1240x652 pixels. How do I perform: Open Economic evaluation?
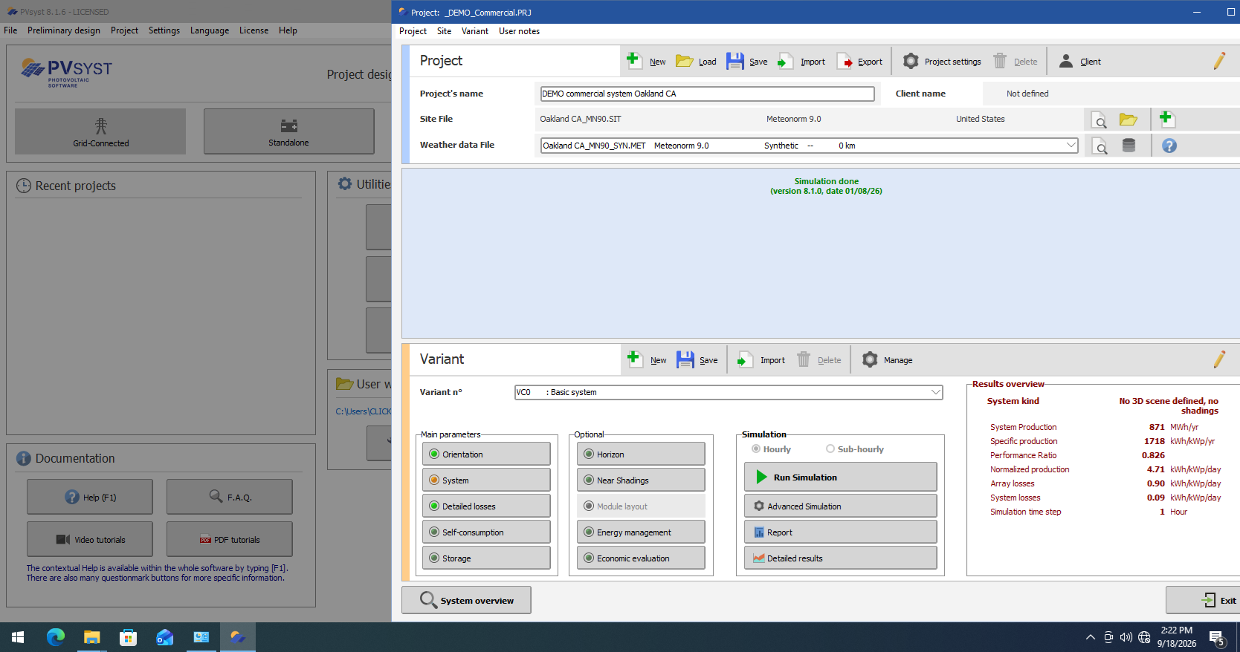point(641,558)
